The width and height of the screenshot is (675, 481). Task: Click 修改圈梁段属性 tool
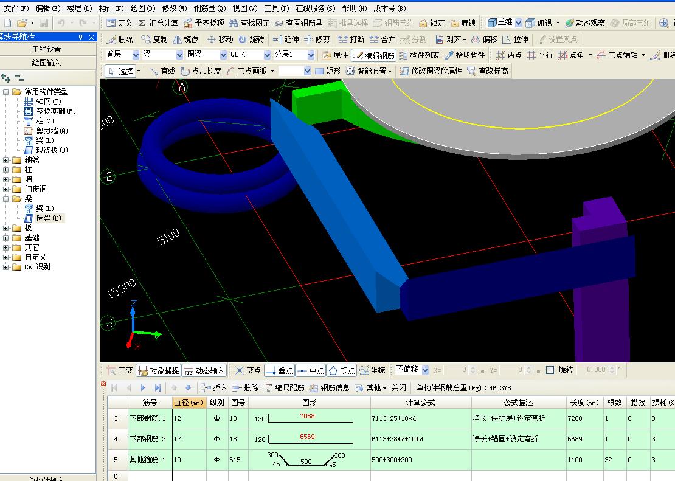point(431,71)
